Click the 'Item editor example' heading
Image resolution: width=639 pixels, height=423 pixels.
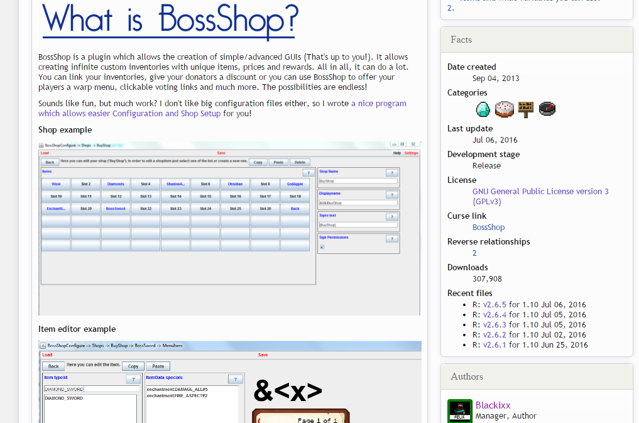click(77, 329)
